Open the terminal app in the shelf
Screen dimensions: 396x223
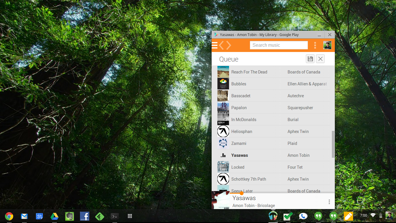click(x=115, y=216)
